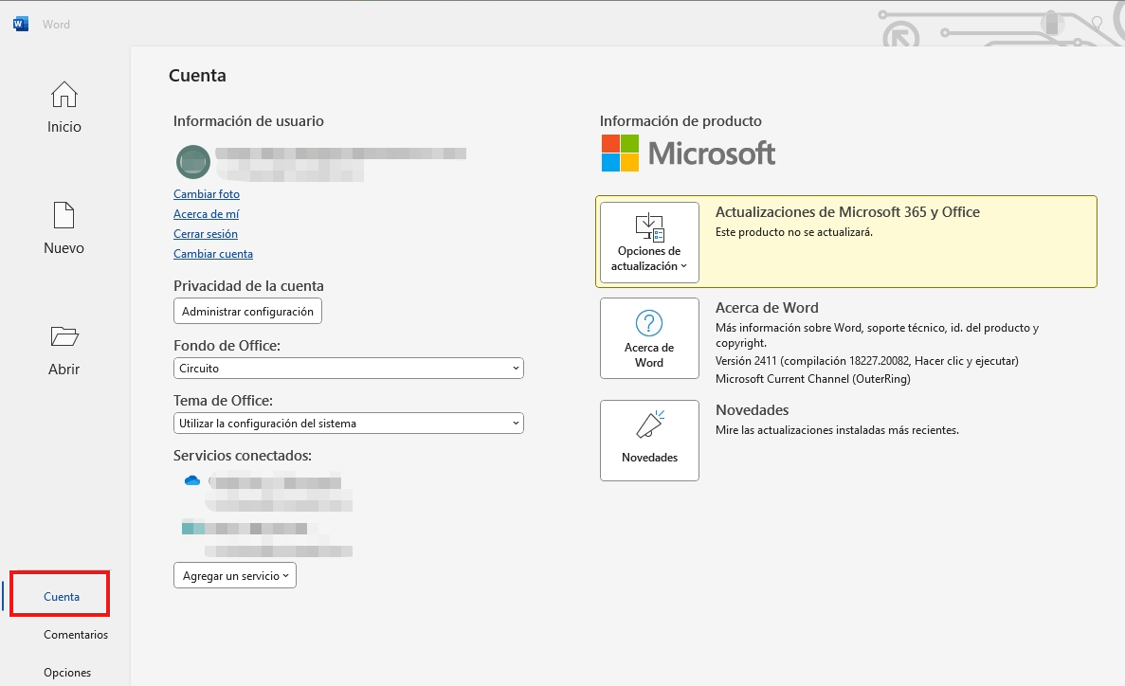The height and width of the screenshot is (686, 1125).
Task: Click the Versión 2411 compilation text
Action: (866, 361)
